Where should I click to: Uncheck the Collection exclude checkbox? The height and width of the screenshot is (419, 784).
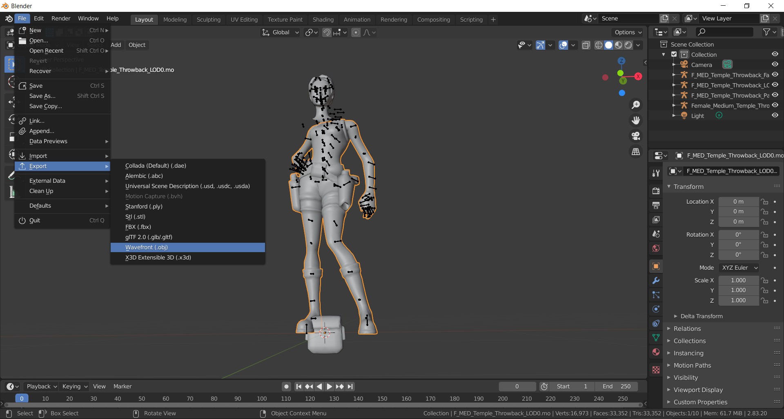(x=674, y=54)
